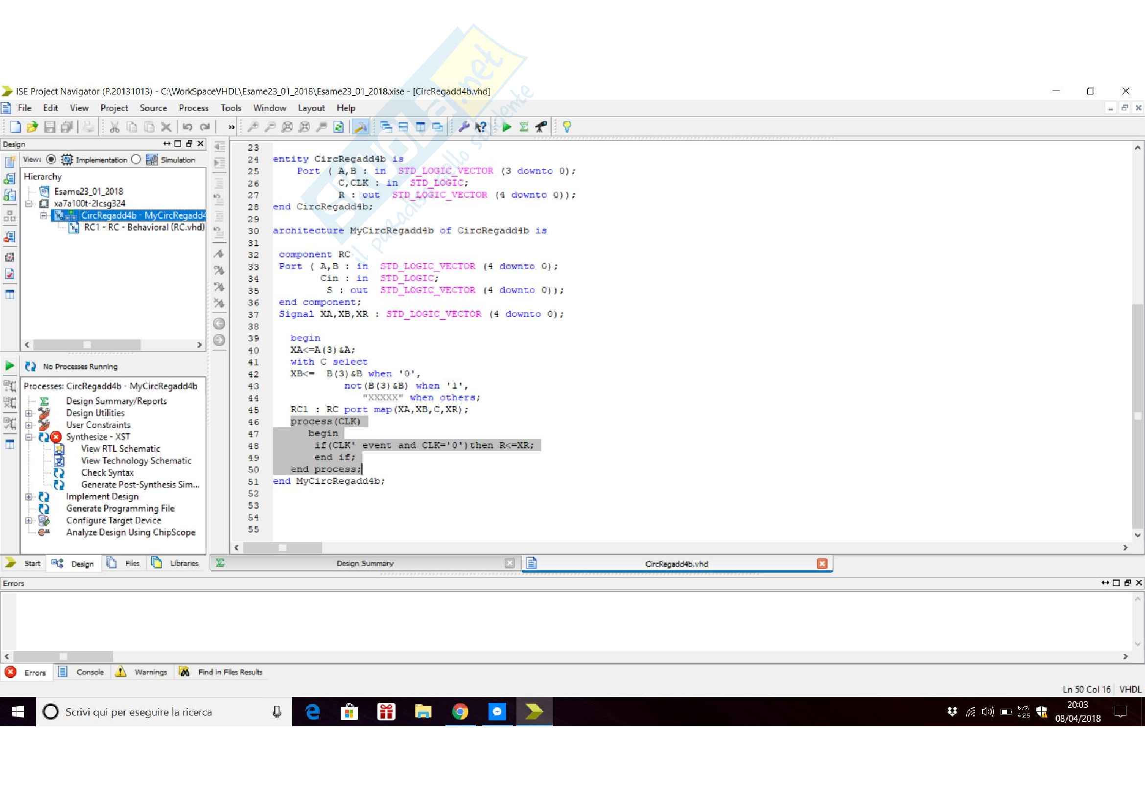Click the green Implement Top Module arrow
Image resolution: width=1145 pixels, height=809 pixels.
click(x=507, y=127)
